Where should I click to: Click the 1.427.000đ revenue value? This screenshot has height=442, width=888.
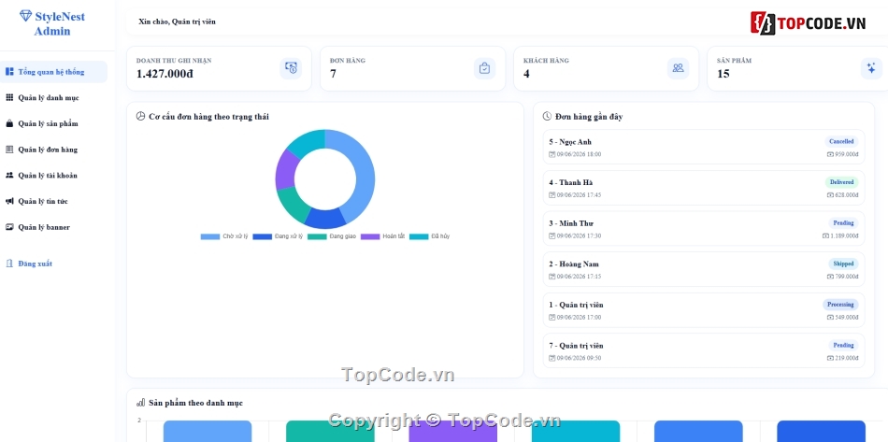coord(165,74)
